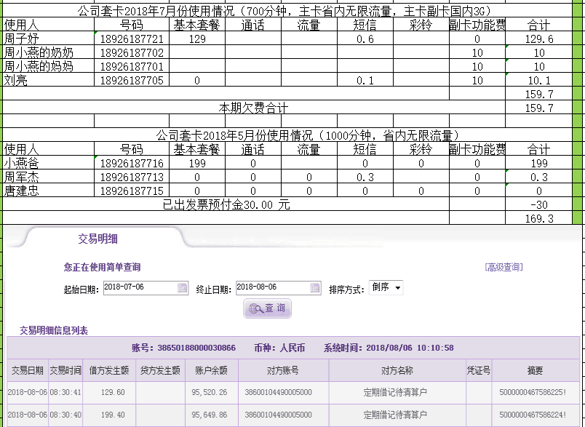This screenshot has height=427, width=585.
Task: Select the total cell showing 169.3
Action: click(x=538, y=218)
